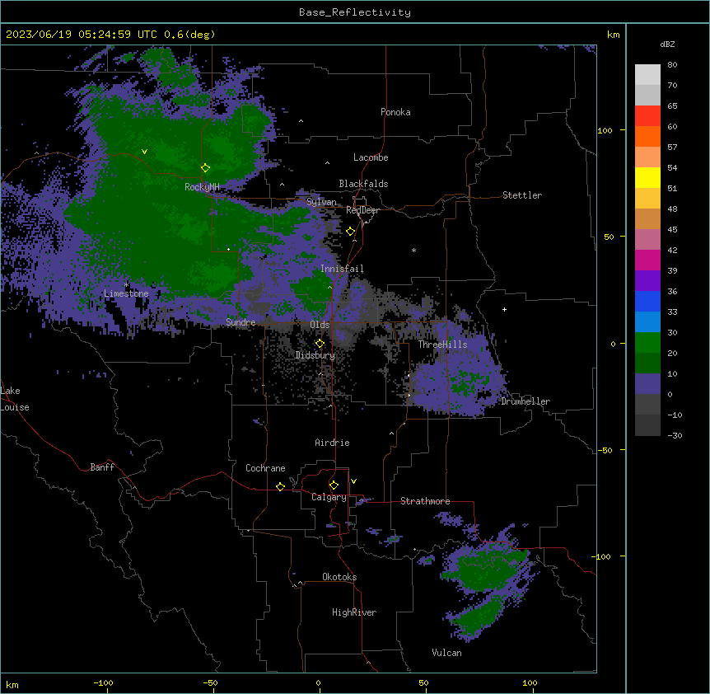Viewport: 710px width, 694px height.
Task: Click the Vulcan town label
Action: tap(447, 653)
